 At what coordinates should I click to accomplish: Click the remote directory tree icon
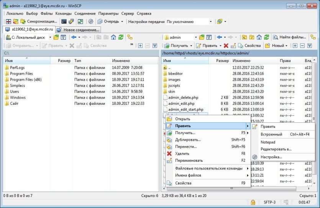coord(313,37)
